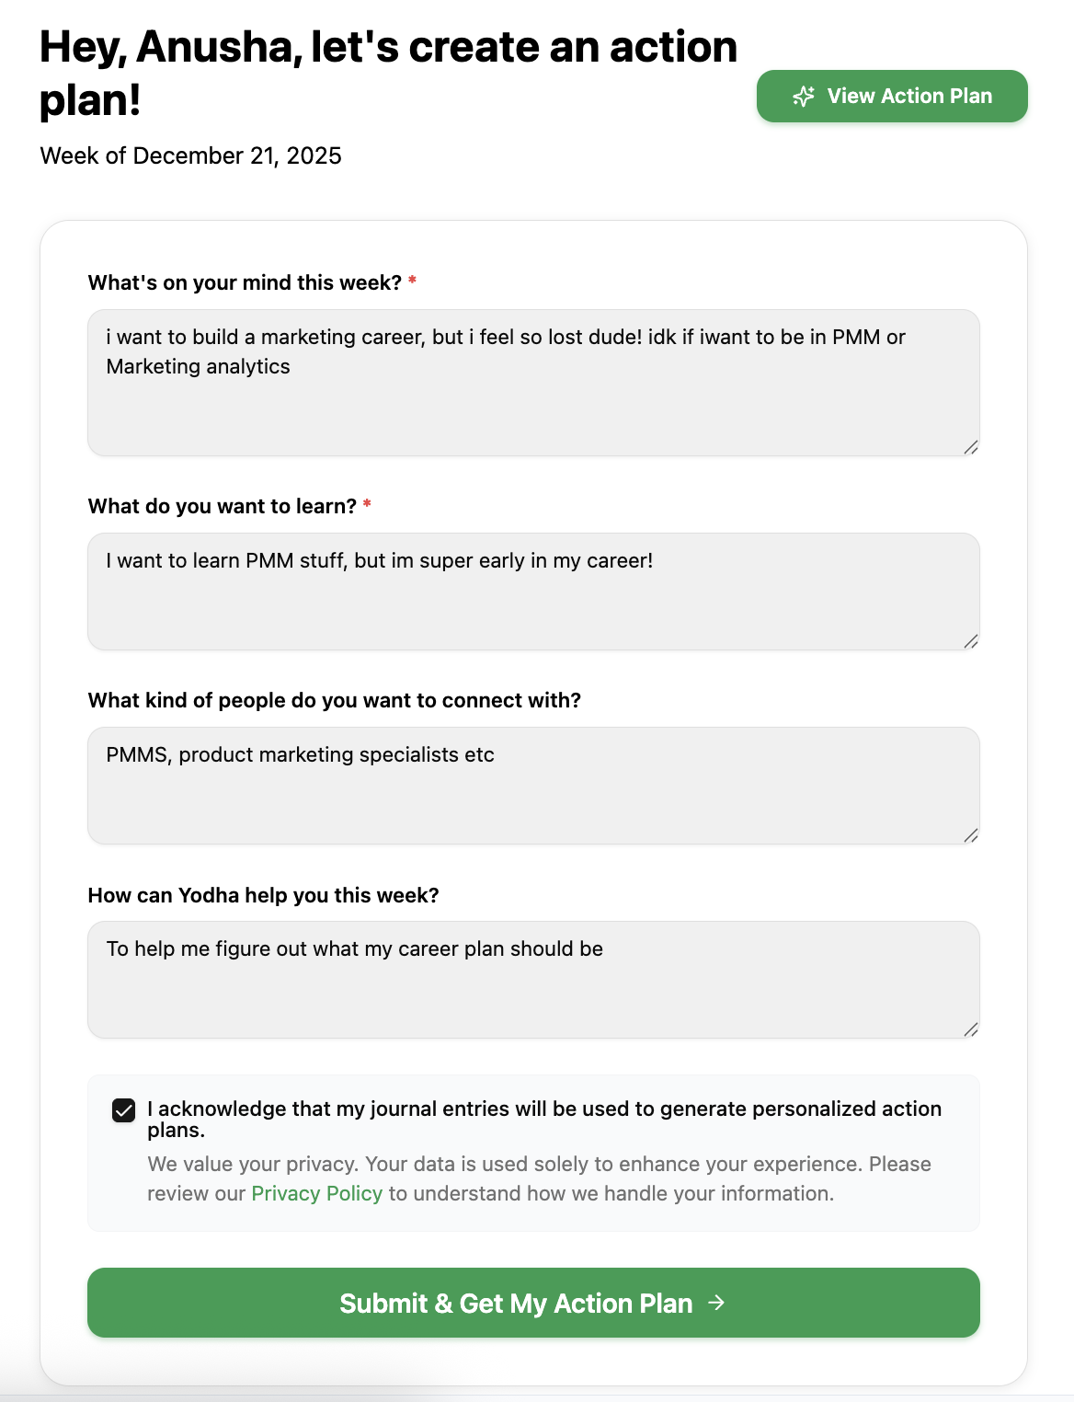
Task: Focus the 'What's on your mind' text field
Action: (x=533, y=383)
